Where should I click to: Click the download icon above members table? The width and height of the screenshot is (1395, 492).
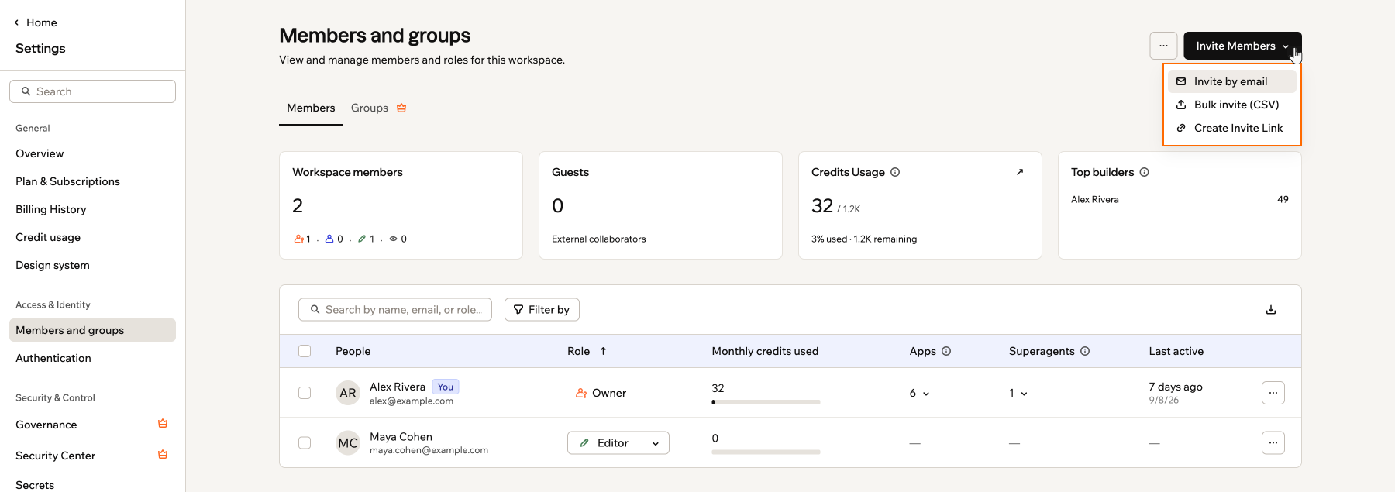coord(1271,310)
